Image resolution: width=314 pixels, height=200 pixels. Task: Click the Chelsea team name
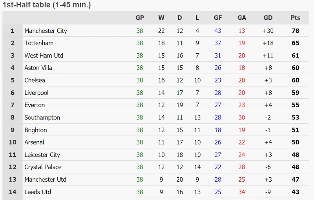[x=35, y=80]
